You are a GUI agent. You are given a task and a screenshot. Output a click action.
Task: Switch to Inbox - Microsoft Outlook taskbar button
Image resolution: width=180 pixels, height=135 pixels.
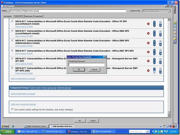pos(28,132)
